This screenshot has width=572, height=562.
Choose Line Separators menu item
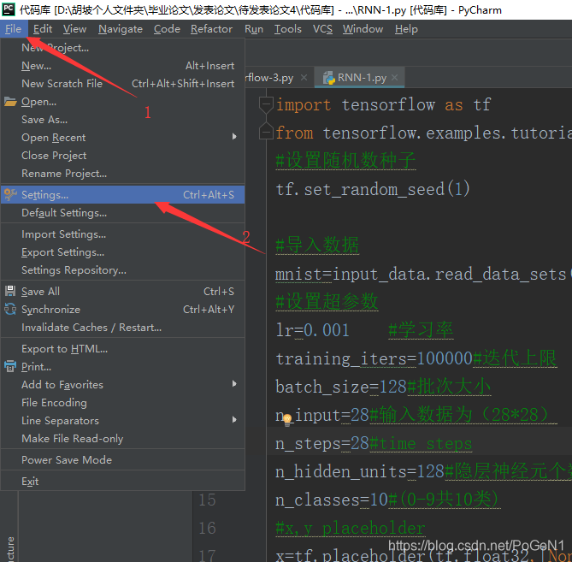coord(122,420)
